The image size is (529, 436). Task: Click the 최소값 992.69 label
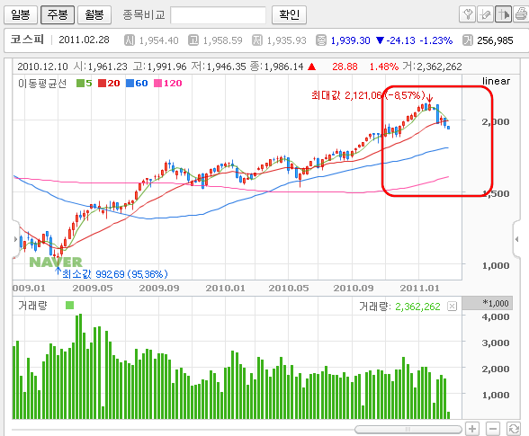tap(115, 274)
